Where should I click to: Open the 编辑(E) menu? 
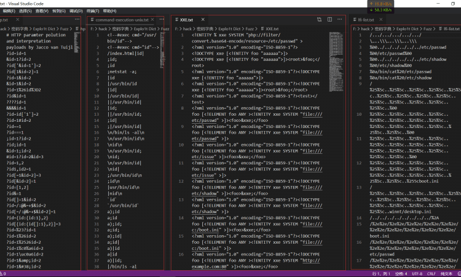9,11
